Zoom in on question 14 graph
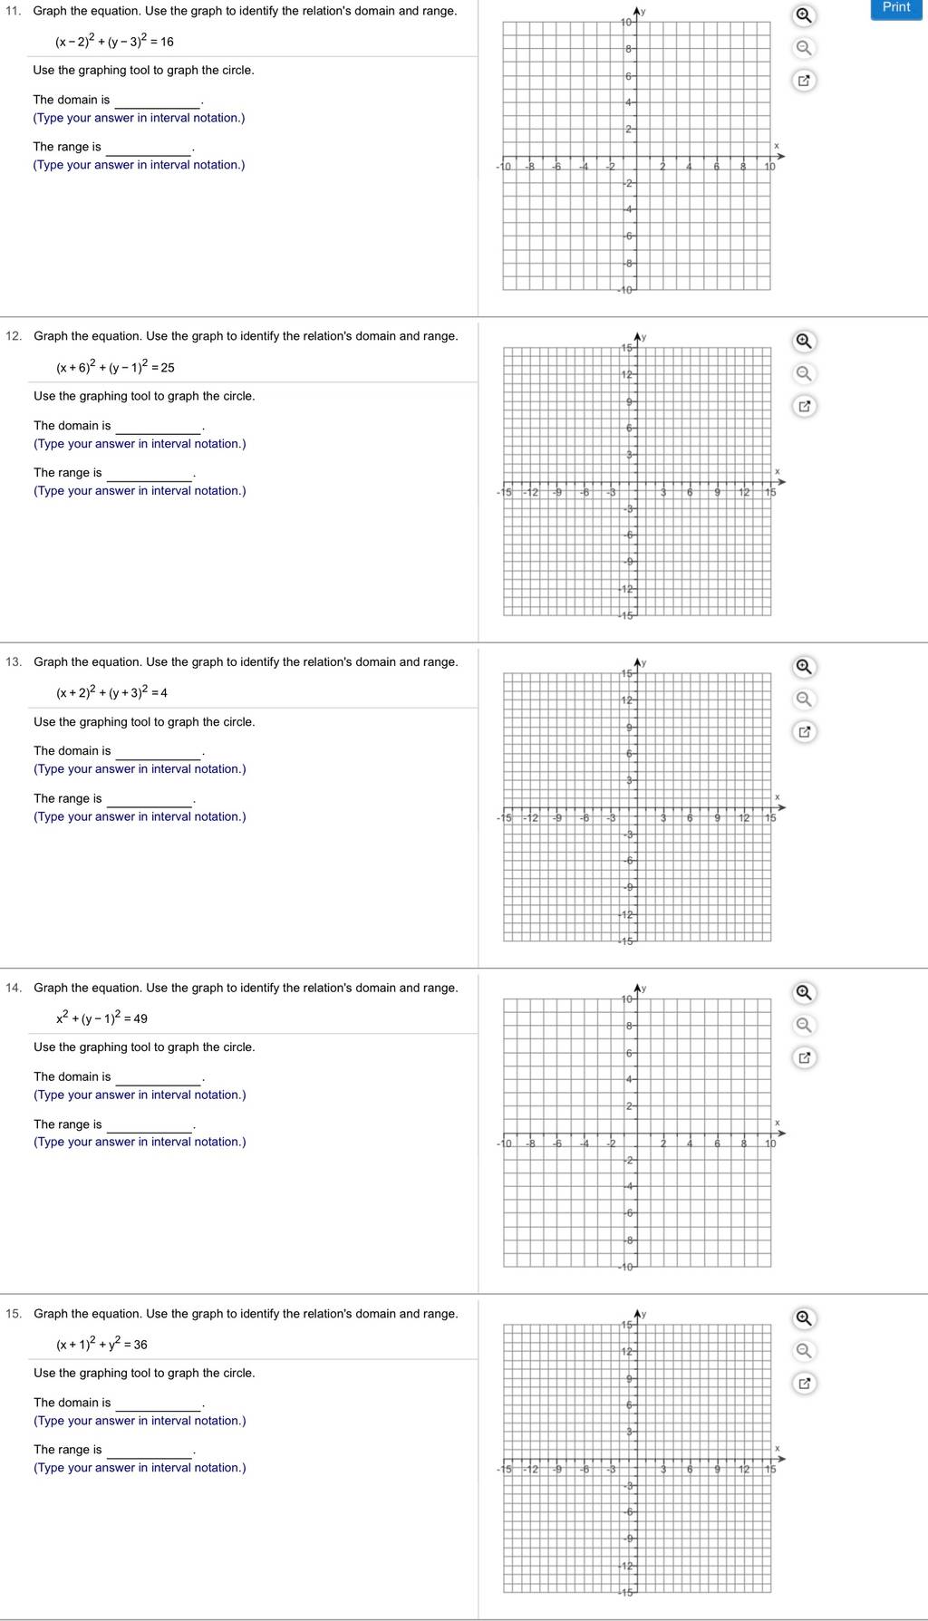This screenshot has height=1621, width=928. (803, 992)
